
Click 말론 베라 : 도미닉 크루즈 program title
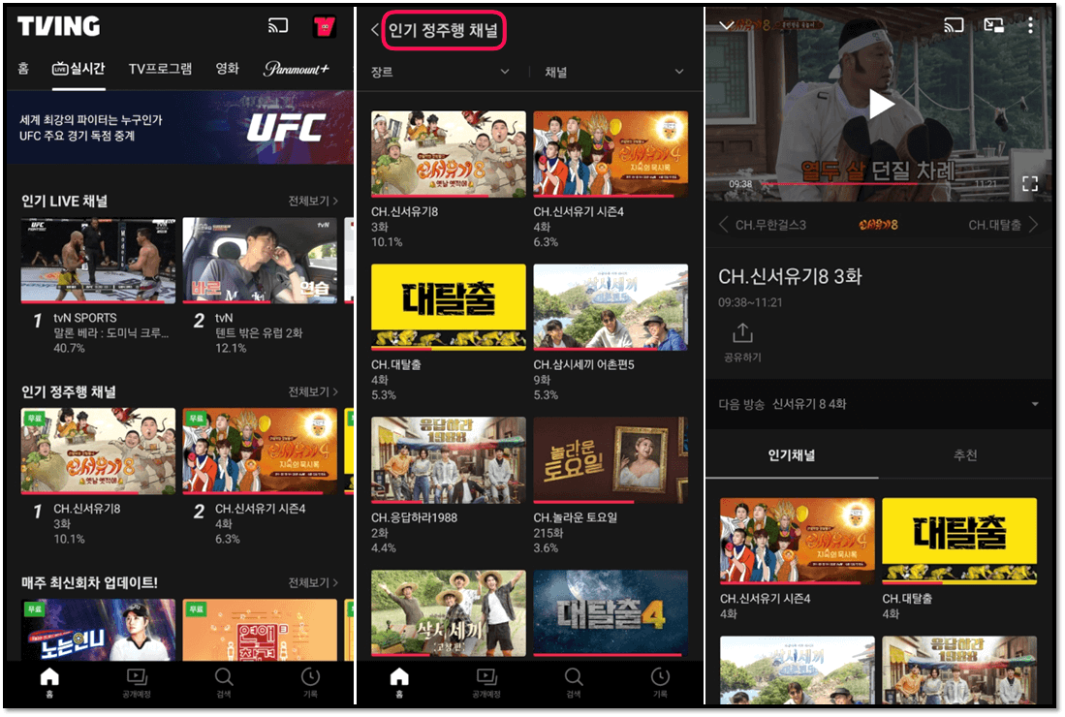click(110, 332)
